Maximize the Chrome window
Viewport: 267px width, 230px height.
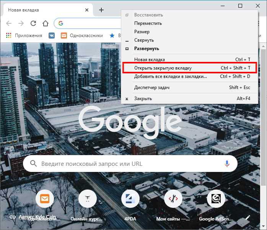pyautogui.click(x=240, y=6)
